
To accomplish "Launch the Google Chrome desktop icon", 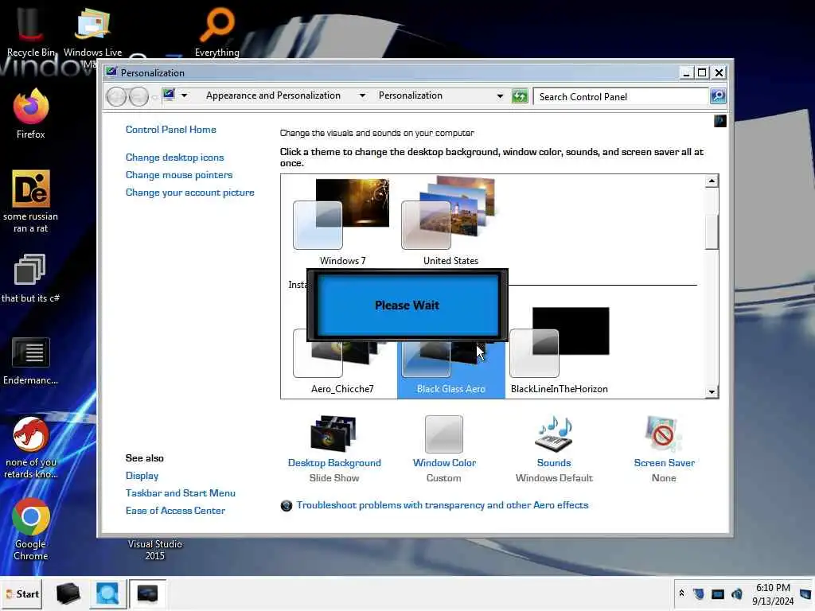I will point(31,529).
